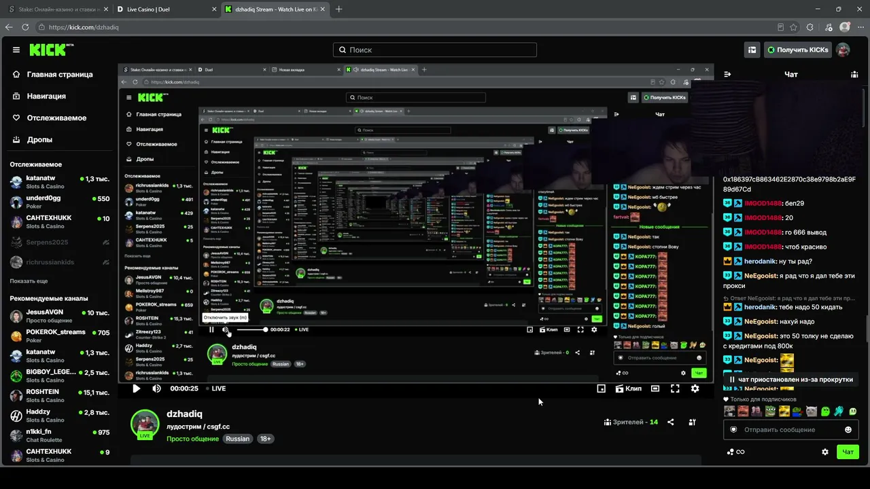This screenshot has width=870, height=489.
Task: Open the shield identity icon in the chat input
Action: tap(733, 430)
